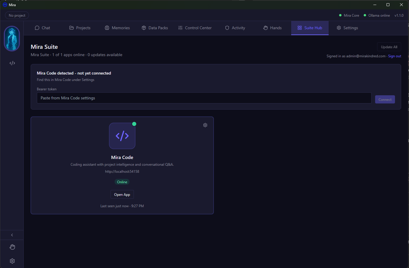This screenshot has width=409, height=268.
Task: Click the Online status badge
Action: click(x=122, y=182)
